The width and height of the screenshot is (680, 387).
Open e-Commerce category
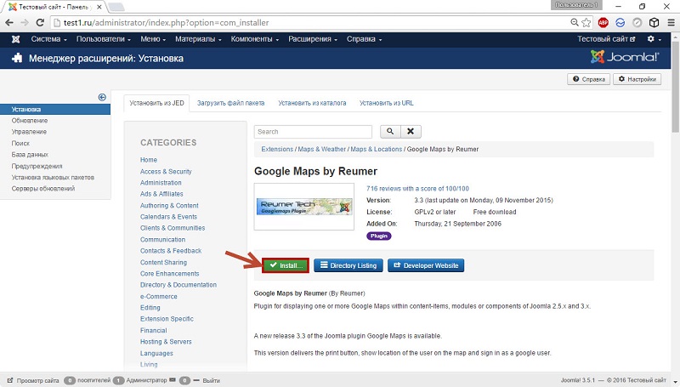pos(159,297)
